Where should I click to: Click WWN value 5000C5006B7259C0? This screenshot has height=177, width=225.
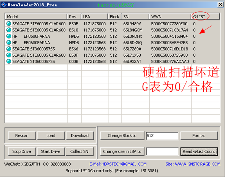(169, 55)
